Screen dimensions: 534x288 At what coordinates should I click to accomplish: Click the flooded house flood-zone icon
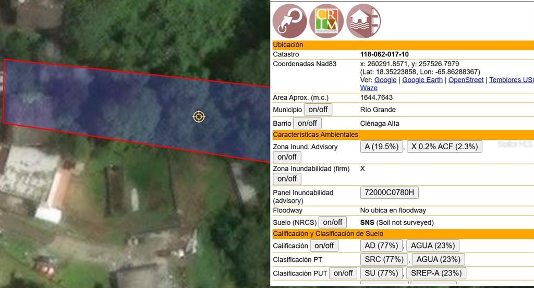pyautogui.click(x=363, y=21)
